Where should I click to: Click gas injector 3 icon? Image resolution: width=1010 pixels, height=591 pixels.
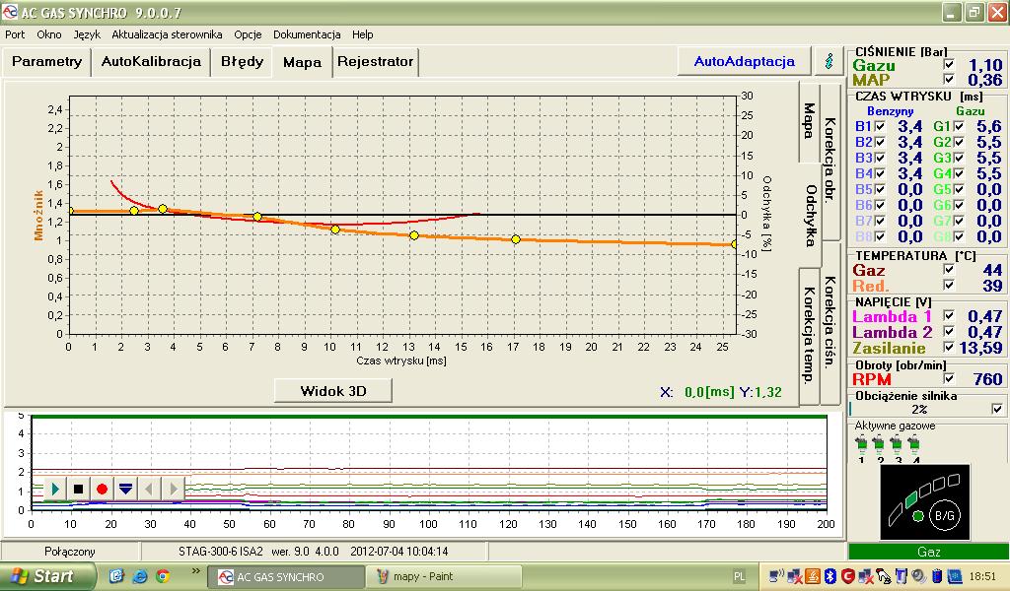tap(898, 446)
